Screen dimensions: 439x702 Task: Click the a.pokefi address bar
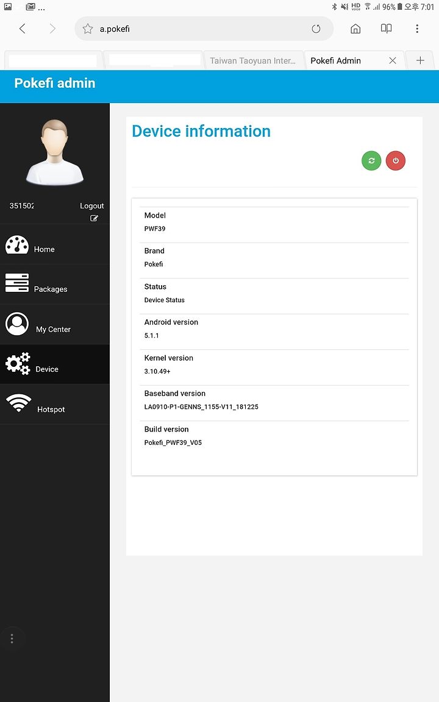click(204, 29)
